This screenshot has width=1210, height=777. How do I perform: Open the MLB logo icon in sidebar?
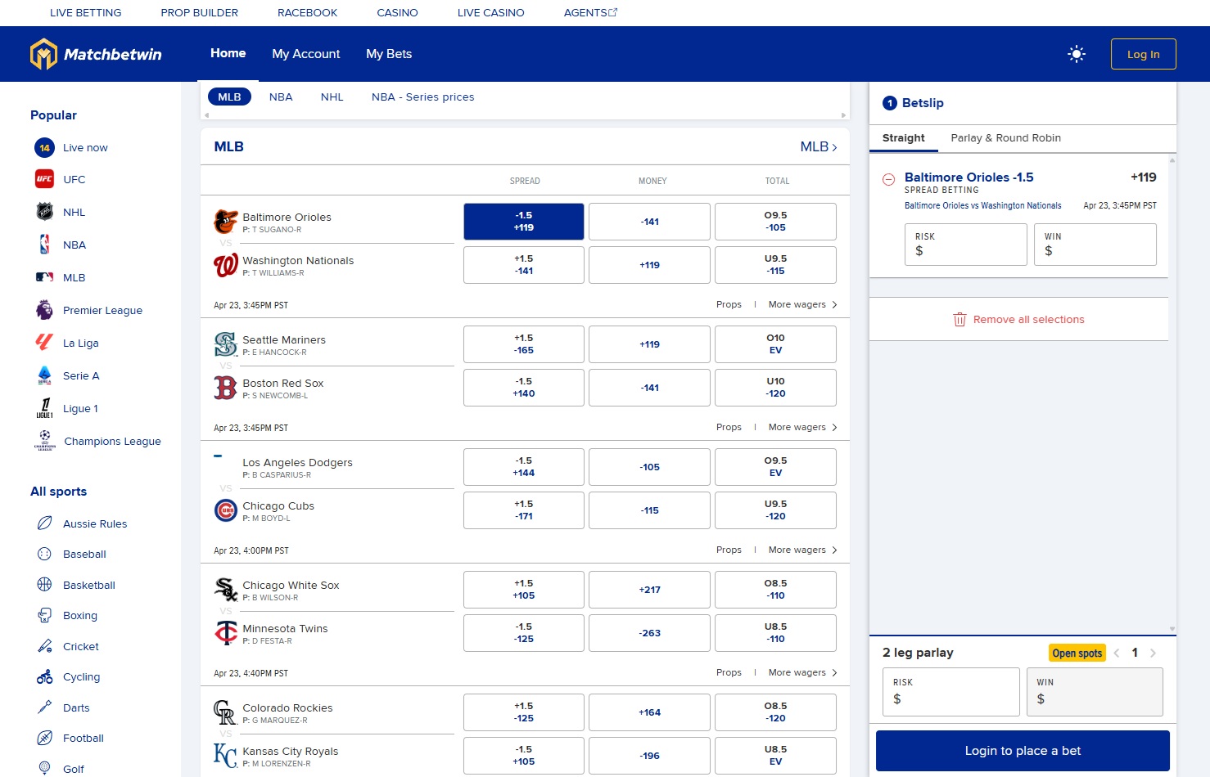pos(44,277)
